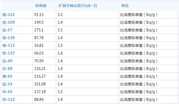Viewport: 179px width, 104px height.
Task: Select the value 70.59
Action: 39,61
